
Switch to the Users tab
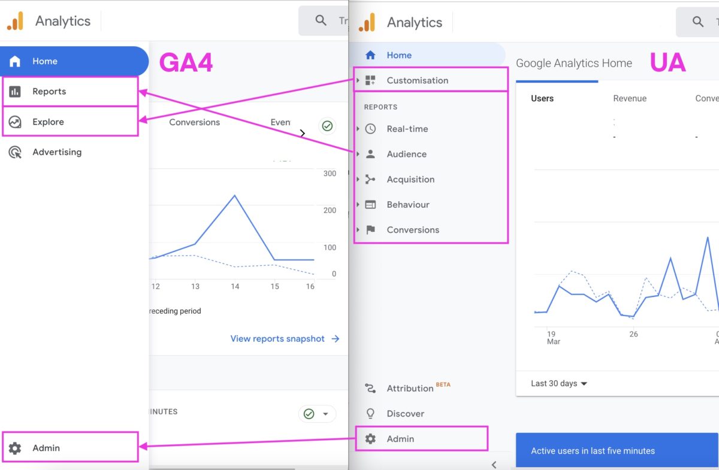(542, 98)
